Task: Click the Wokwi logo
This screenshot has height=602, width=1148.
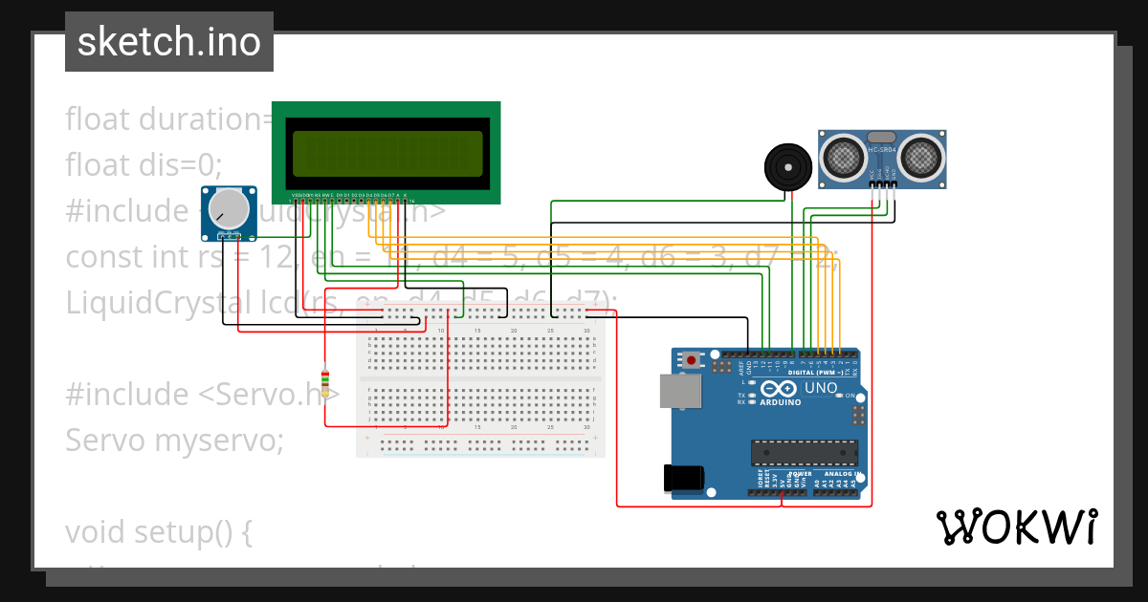Action: pyautogui.click(x=1016, y=527)
